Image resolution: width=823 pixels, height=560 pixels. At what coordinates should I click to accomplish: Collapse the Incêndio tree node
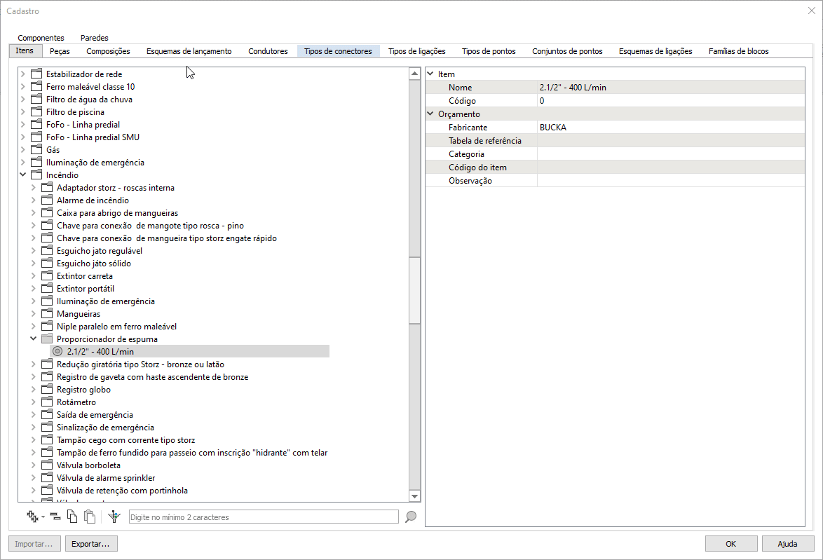pos(23,175)
